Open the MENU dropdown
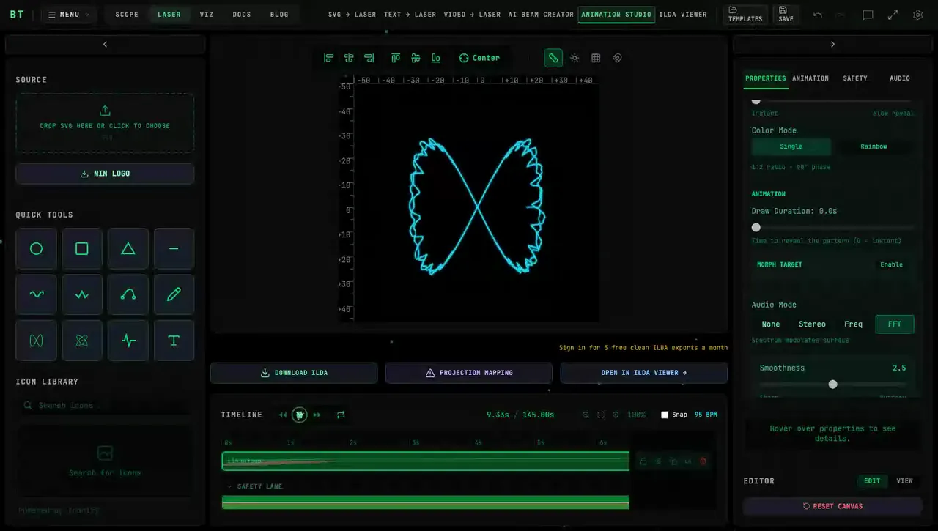The image size is (938, 531). click(x=69, y=15)
